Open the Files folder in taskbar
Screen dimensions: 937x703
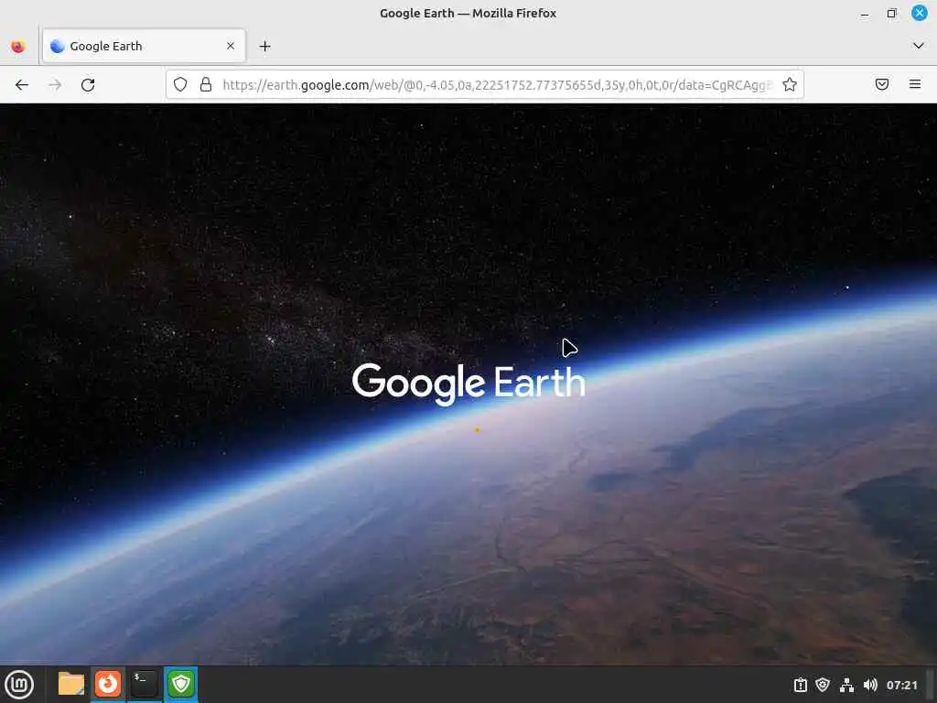[71, 684]
